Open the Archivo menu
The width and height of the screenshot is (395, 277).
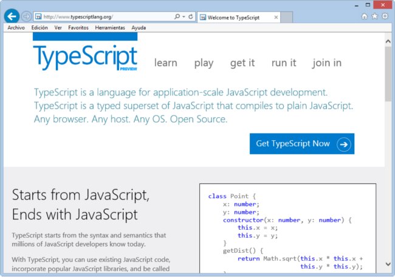click(16, 28)
